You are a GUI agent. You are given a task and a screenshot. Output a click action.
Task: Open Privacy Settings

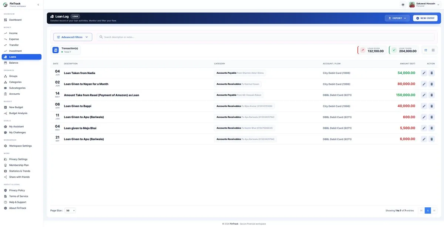21,159
